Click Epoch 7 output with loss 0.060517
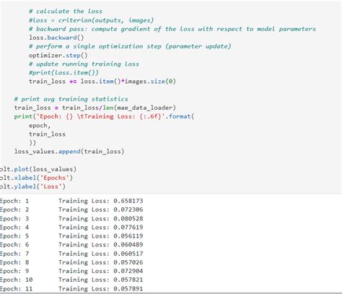The width and height of the screenshot is (342, 294). [x=71, y=254]
